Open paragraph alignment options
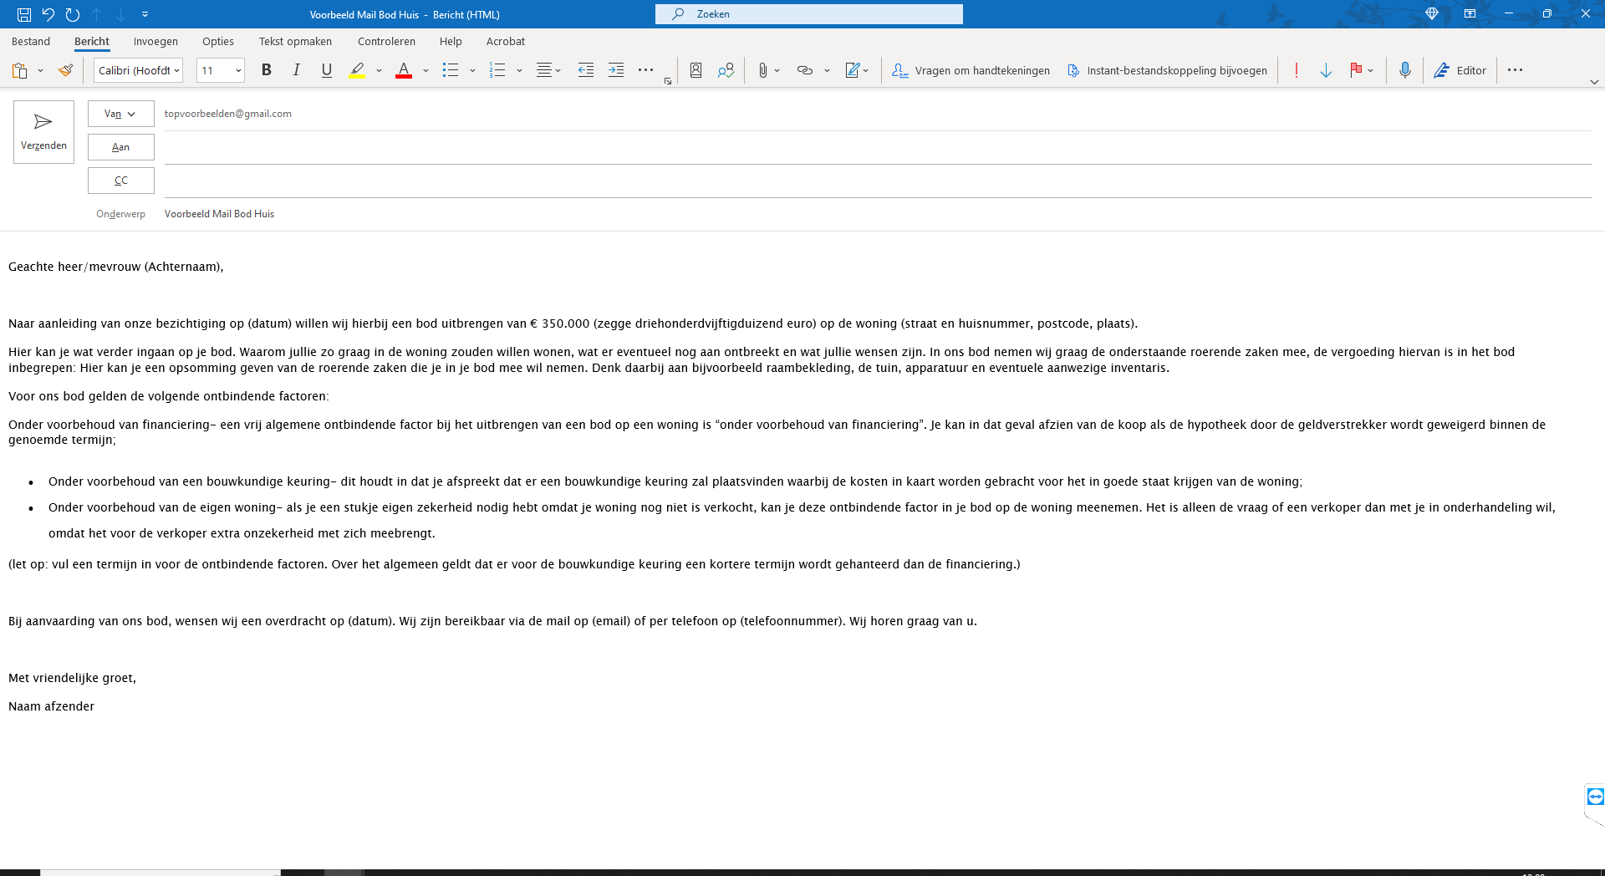Viewport: 1605px width, 876px height. (x=548, y=71)
